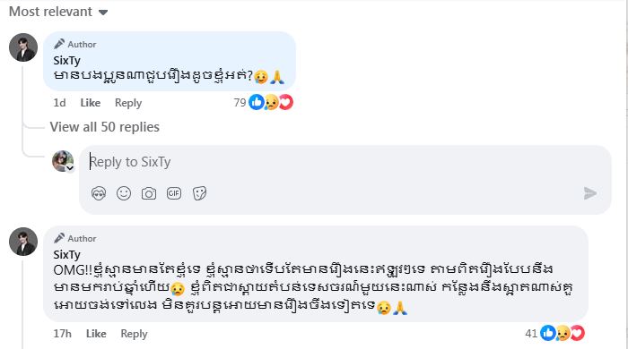Attach a photo using camera icon
This screenshot has width=628, height=349.
(149, 193)
